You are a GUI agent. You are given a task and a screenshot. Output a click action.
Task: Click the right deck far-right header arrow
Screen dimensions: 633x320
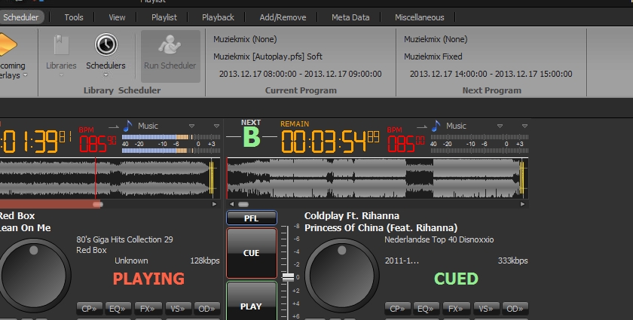(x=524, y=126)
